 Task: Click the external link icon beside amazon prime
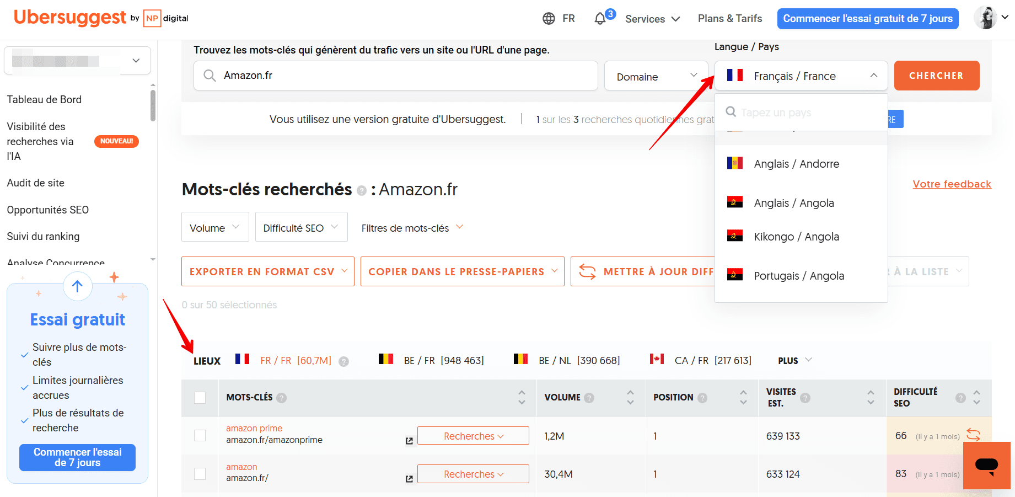[409, 440]
